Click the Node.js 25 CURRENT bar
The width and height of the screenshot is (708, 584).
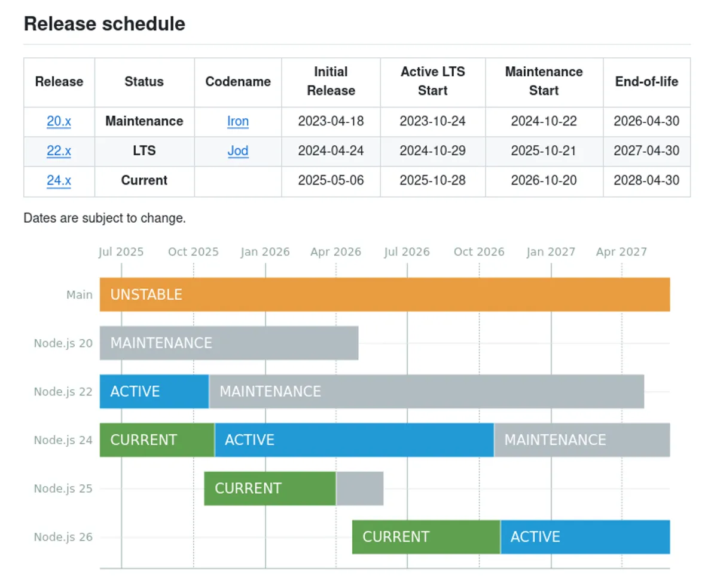(x=270, y=488)
